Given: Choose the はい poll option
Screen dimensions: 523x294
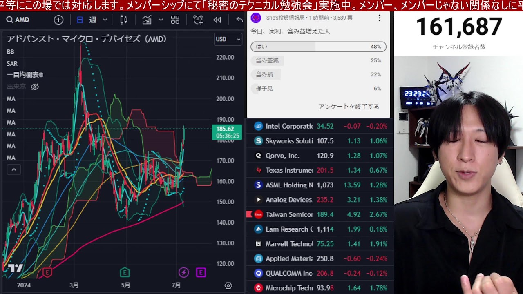Looking at the screenshot, I should coord(318,47).
